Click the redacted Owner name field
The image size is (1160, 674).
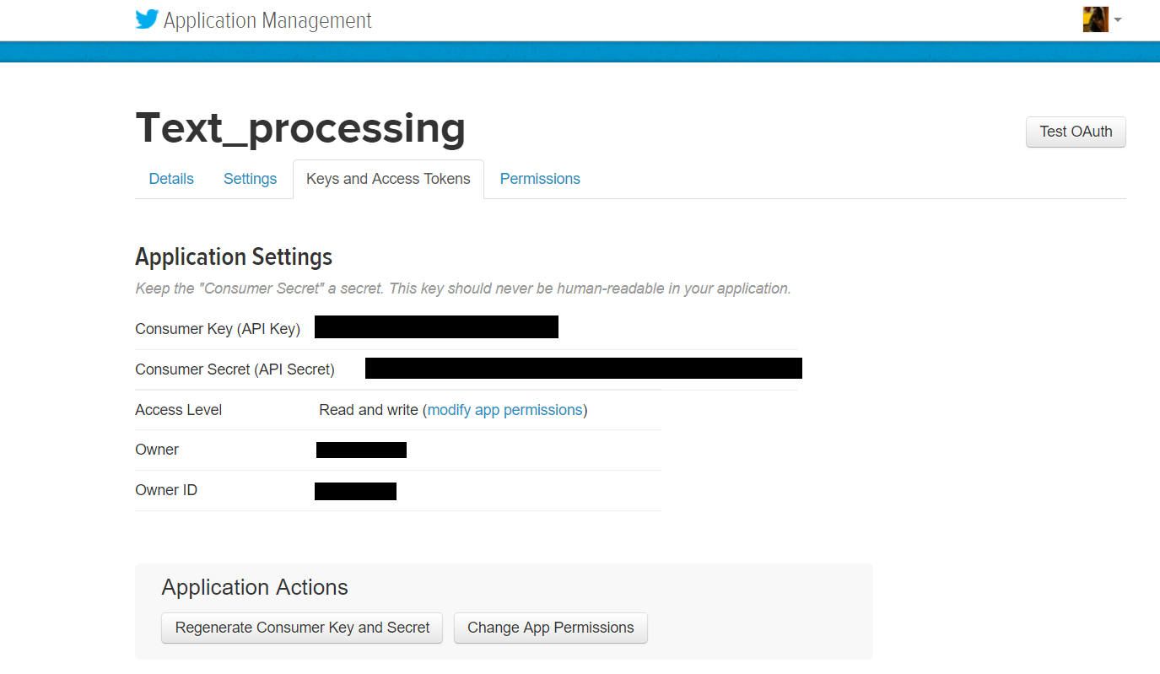pyautogui.click(x=361, y=450)
